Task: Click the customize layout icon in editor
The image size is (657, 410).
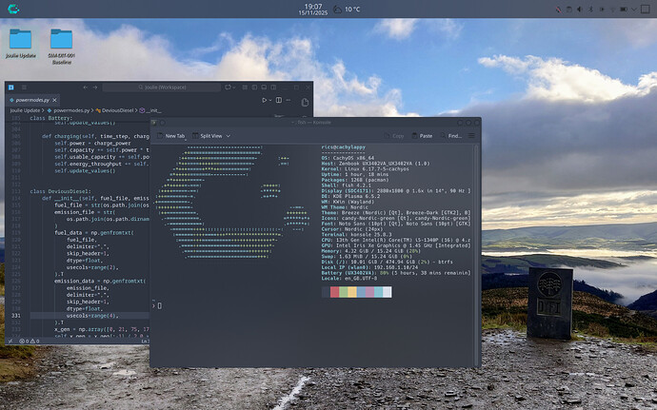Action: (245, 88)
